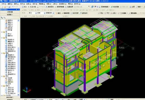Click the 工程设置 project settings button

[x=10, y=12]
